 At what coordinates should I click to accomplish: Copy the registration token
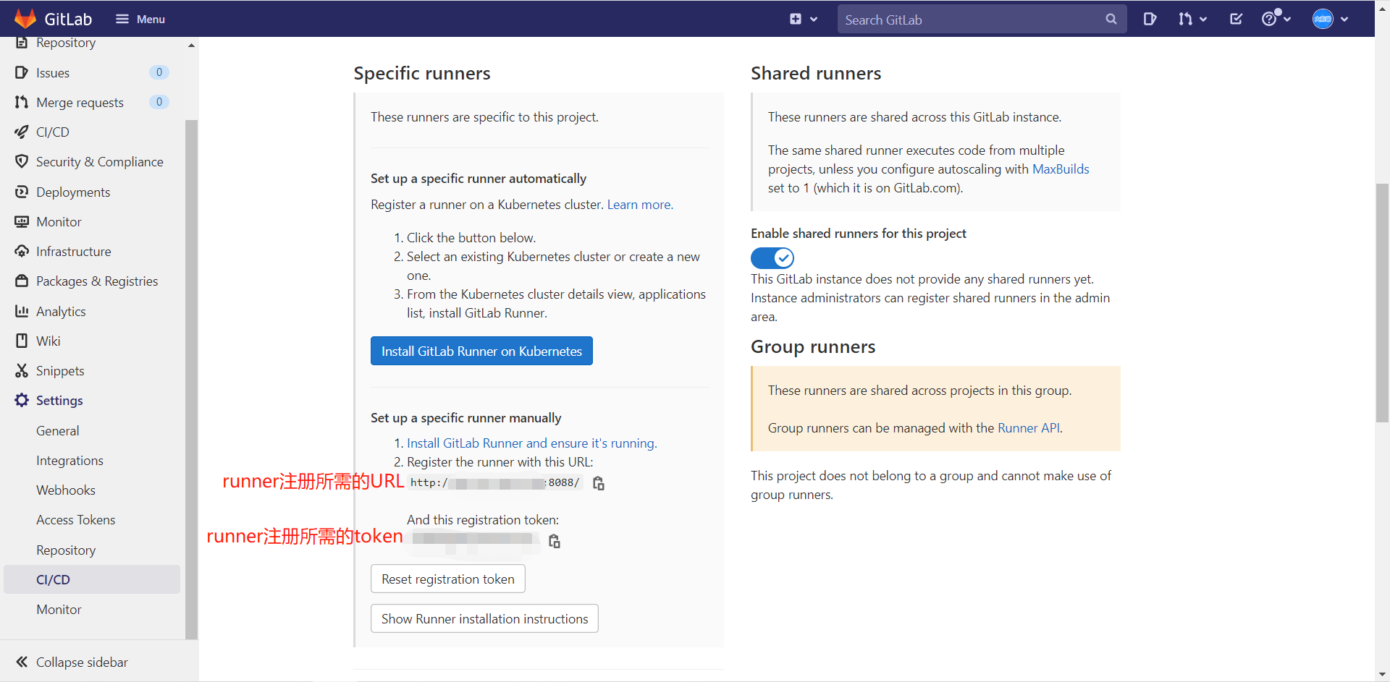pyautogui.click(x=554, y=541)
